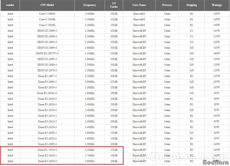The height and width of the screenshot is (166, 230).
Task: Select the Xeon E5-2620v3 model cell
Action: [x=47, y=127]
